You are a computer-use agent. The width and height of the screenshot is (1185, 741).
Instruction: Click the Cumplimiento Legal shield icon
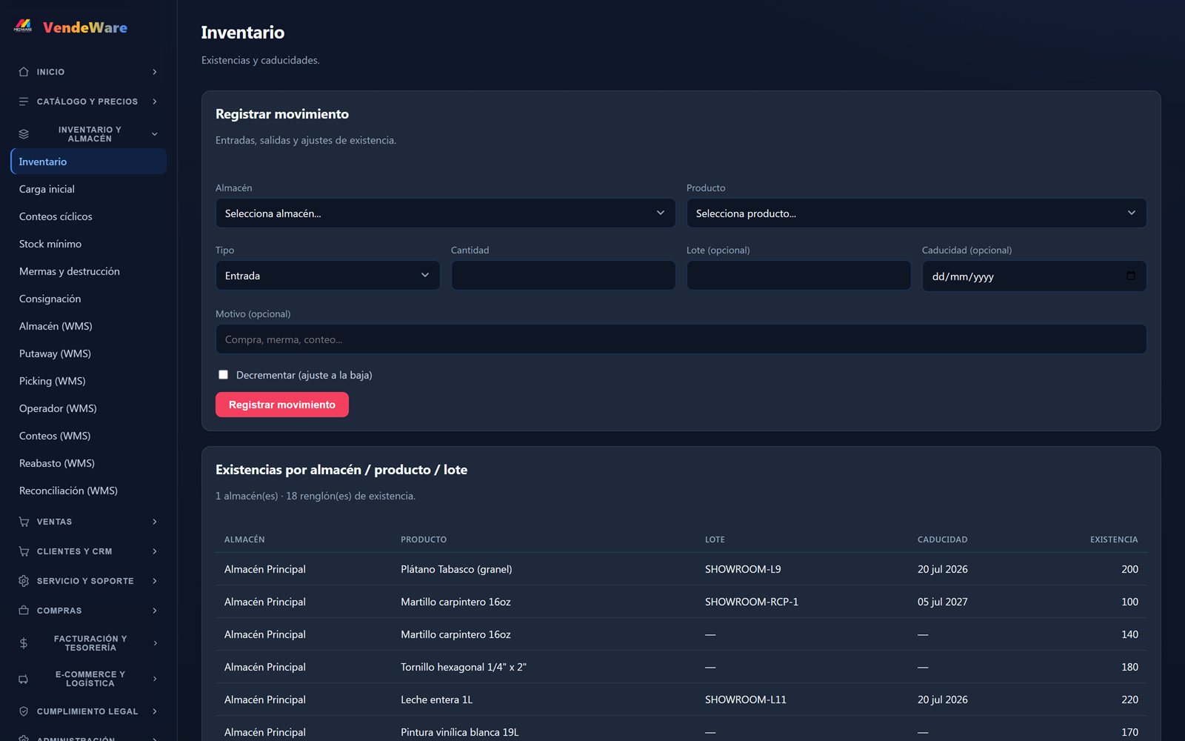(24, 711)
